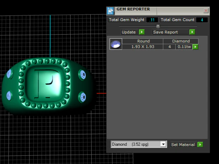This screenshot has width=219, height=164.
Task: Collapse the panel with the round up-arrow handle
Action: (158, 26)
